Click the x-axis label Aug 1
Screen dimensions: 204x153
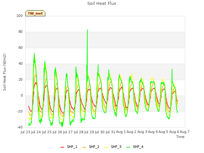[121, 132]
